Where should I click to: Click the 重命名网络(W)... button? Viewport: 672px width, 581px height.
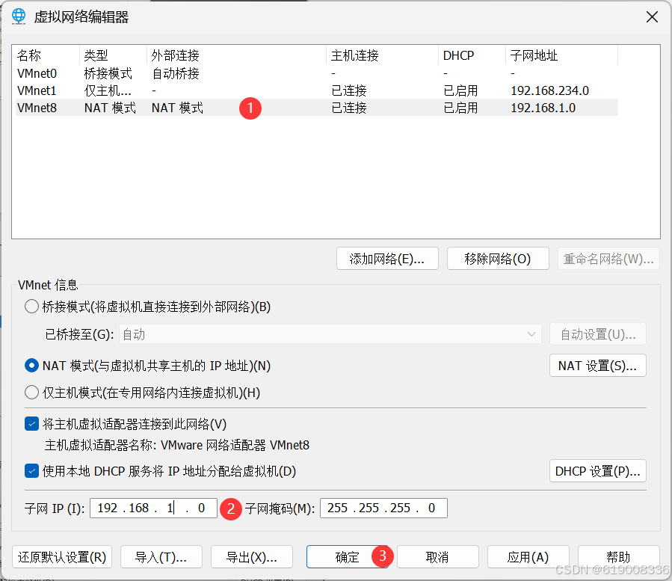(x=608, y=259)
